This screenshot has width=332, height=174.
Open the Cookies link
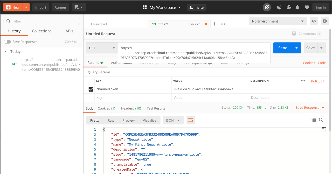tap(309, 63)
